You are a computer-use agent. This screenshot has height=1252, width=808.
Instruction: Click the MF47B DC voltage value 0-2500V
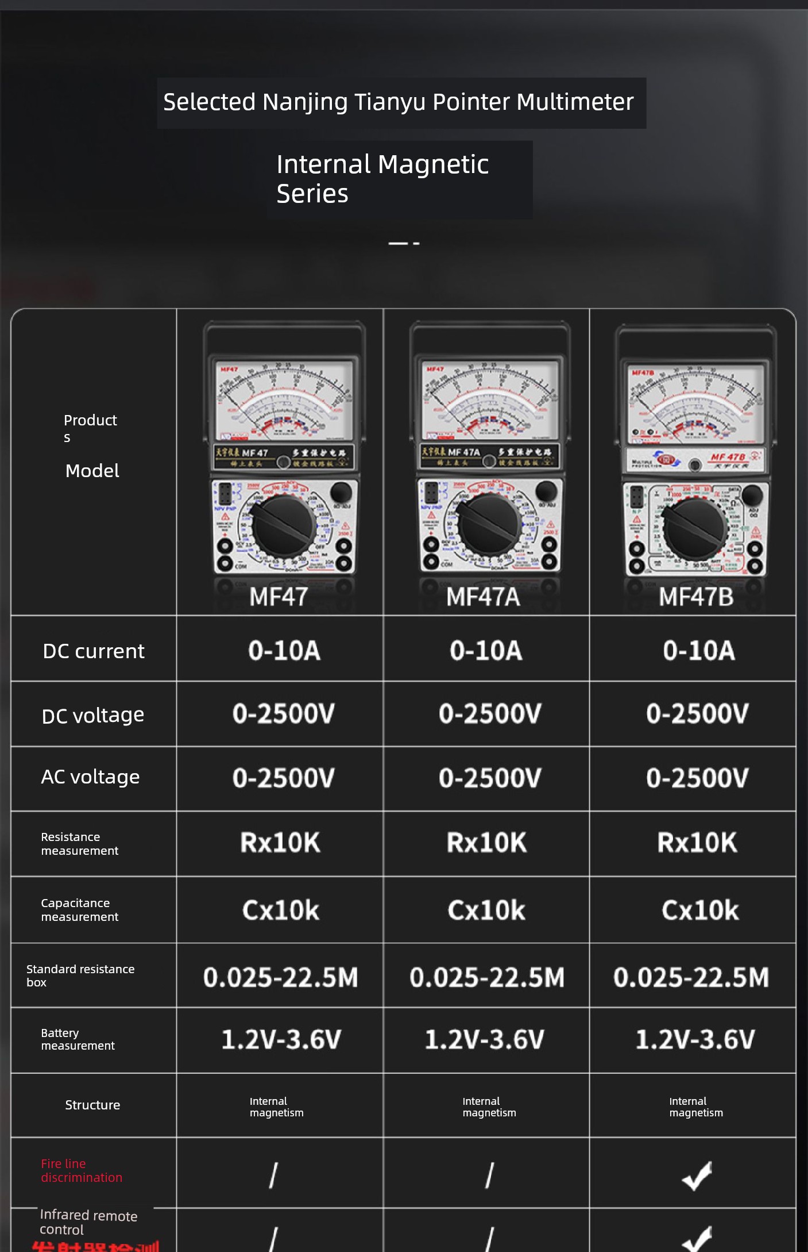point(697,713)
